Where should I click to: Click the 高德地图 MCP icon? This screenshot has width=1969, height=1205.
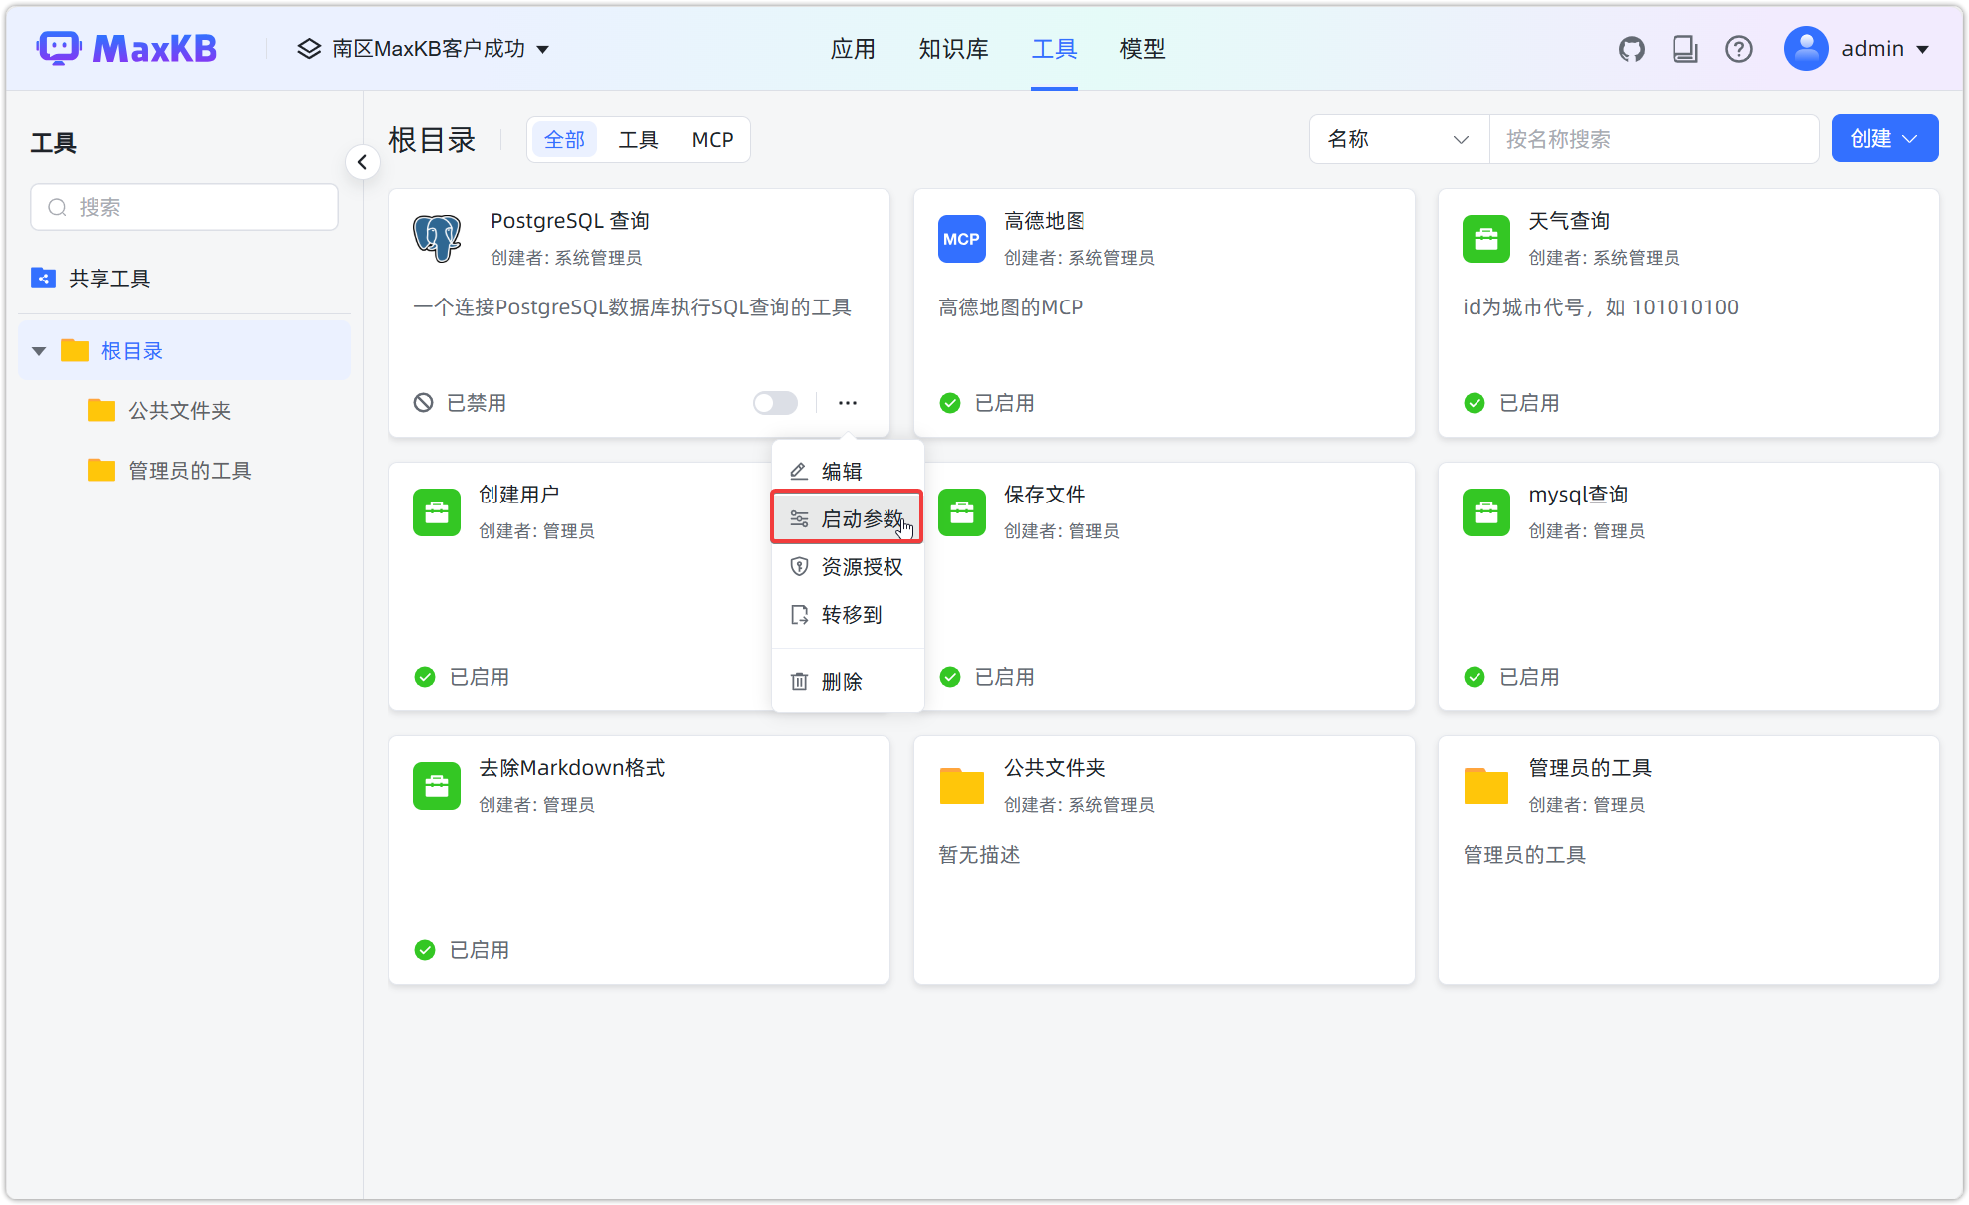coord(961,239)
